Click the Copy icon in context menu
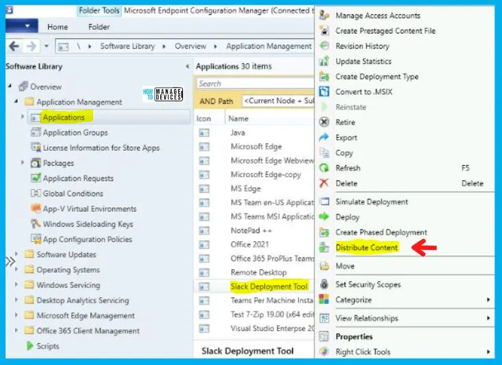502x365 pixels. (x=324, y=153)
